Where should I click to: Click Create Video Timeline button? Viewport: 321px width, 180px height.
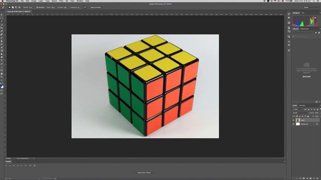(x=144, y=172)
